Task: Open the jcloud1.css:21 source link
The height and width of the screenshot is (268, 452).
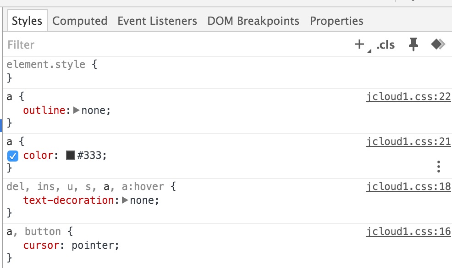Action: pos(408,142)
